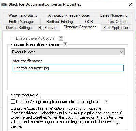Expand the Exact filename dropdown
The width and height of the screenshot is (136, 131).
click(67, 52)
